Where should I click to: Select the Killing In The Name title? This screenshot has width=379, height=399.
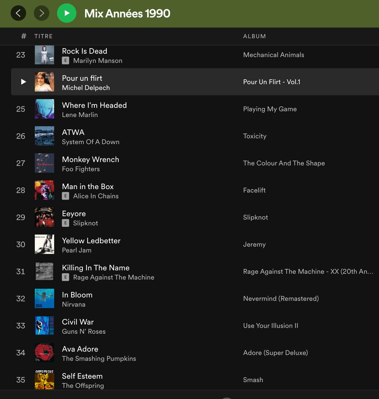pyautogui.click(x=96, y=268)
